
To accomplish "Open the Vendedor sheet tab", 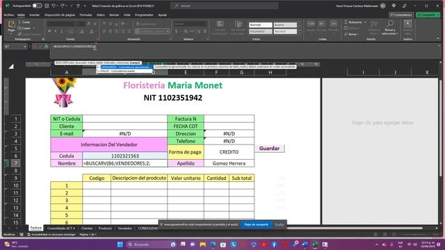I will tap(125, 228).
